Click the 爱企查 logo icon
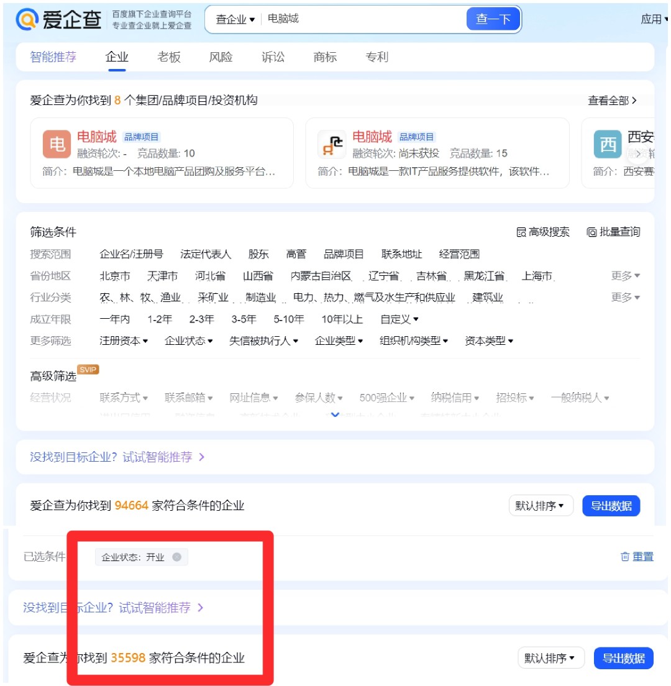The image size is (671, 686). [27, 19]
